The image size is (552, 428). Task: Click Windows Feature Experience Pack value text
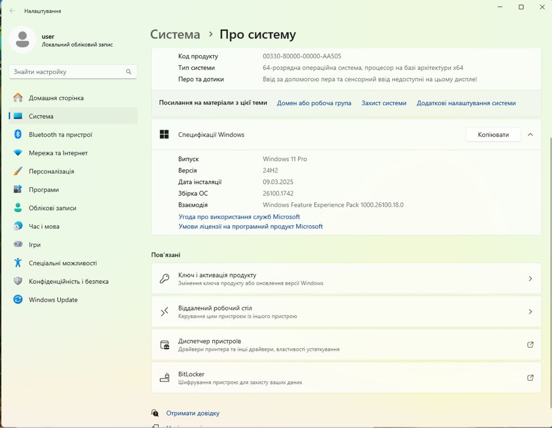click(333, 205)
